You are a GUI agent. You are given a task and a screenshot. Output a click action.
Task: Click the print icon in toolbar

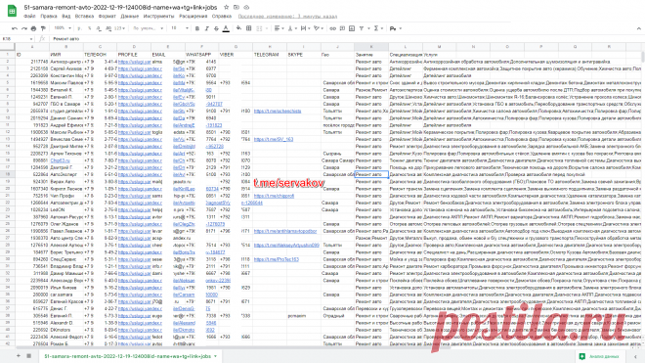34,28
